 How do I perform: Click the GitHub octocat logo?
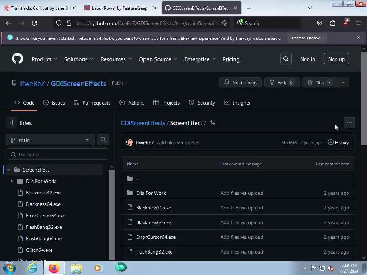[x=17, y=58]
